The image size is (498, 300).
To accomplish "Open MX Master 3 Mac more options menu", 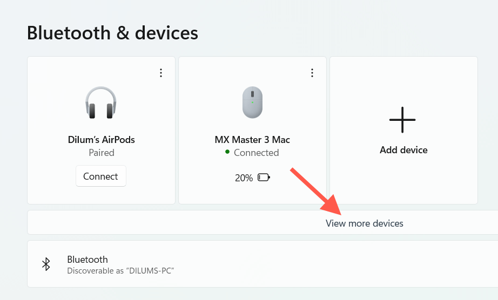I will [x=312, y=73].
